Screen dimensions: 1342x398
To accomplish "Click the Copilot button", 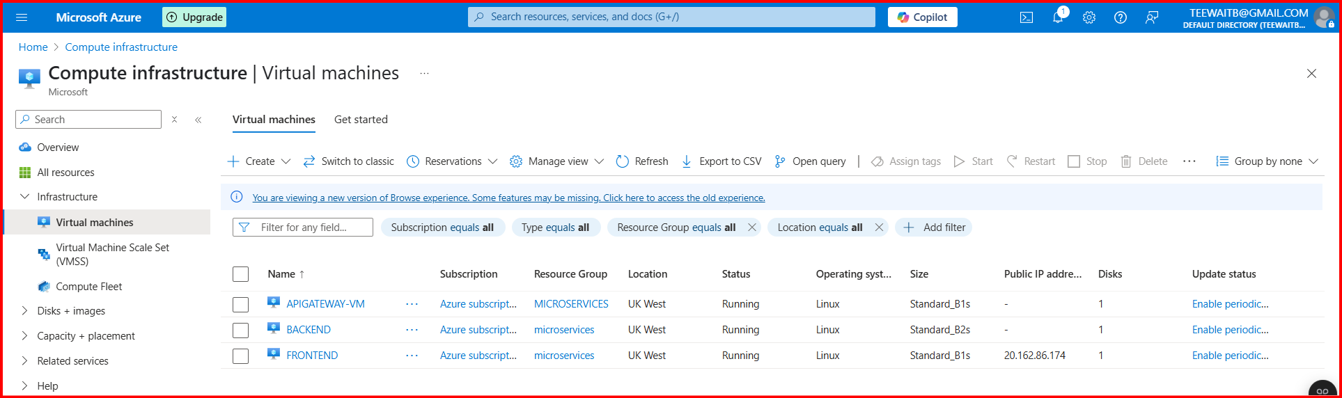I will point(922,17).
